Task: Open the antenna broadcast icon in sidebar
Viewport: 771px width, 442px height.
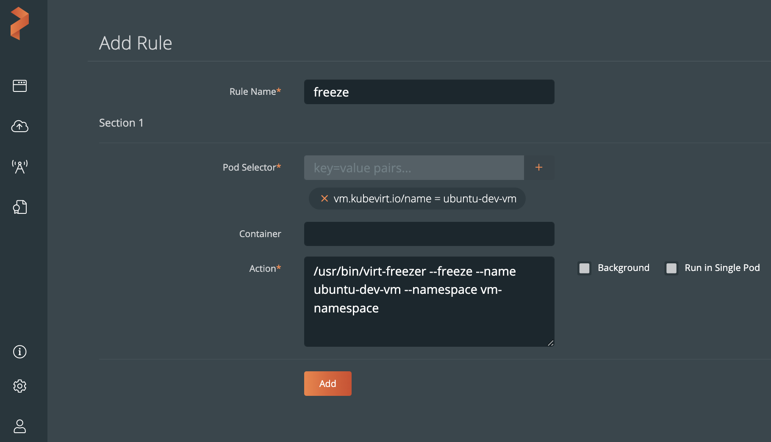Action: tap(19, 167)
